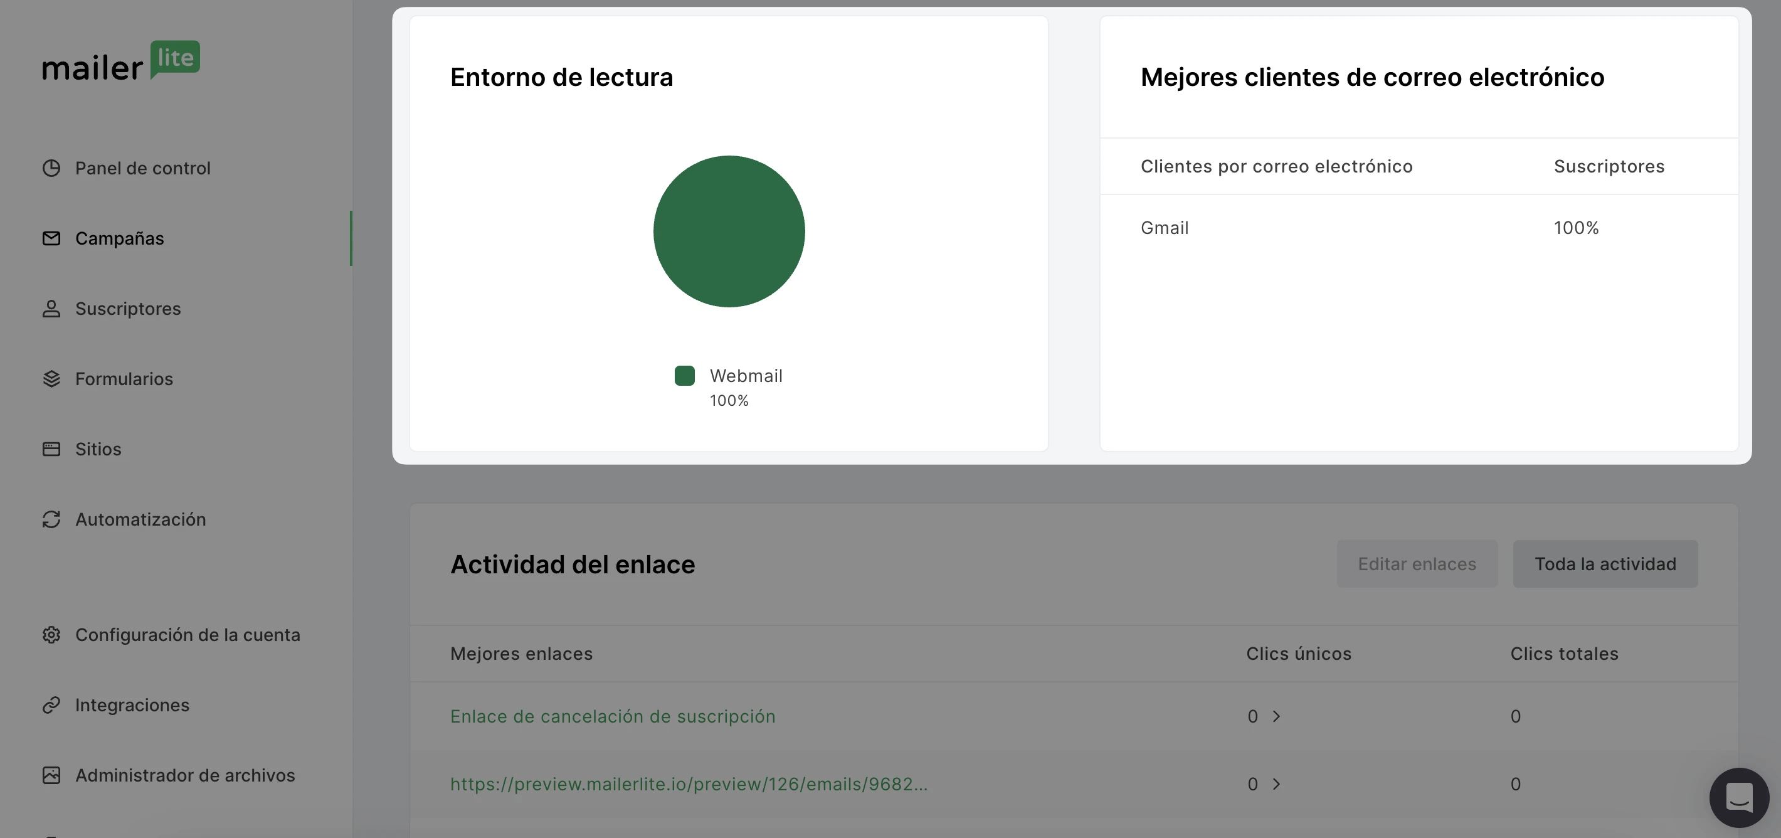Click the 100% value in Gmail row
The width and height of the screenshot is (1781, 838).
1577,228
